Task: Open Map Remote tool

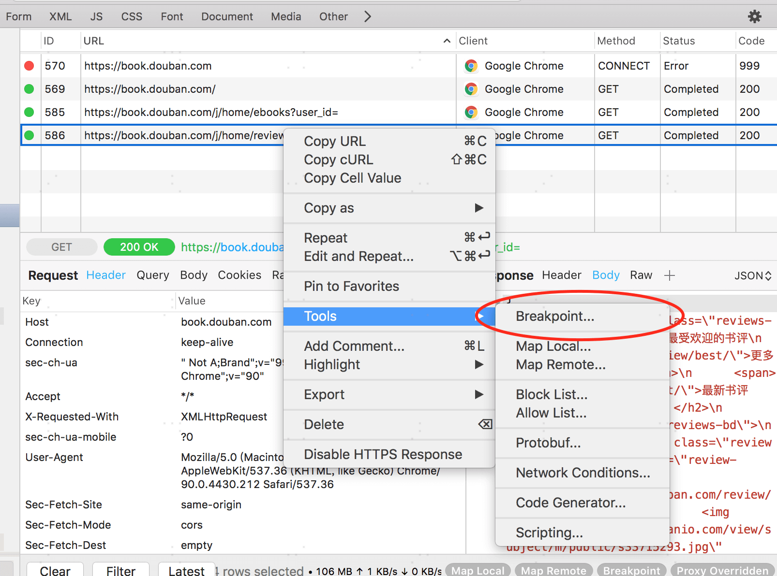Action: point(583,364)
